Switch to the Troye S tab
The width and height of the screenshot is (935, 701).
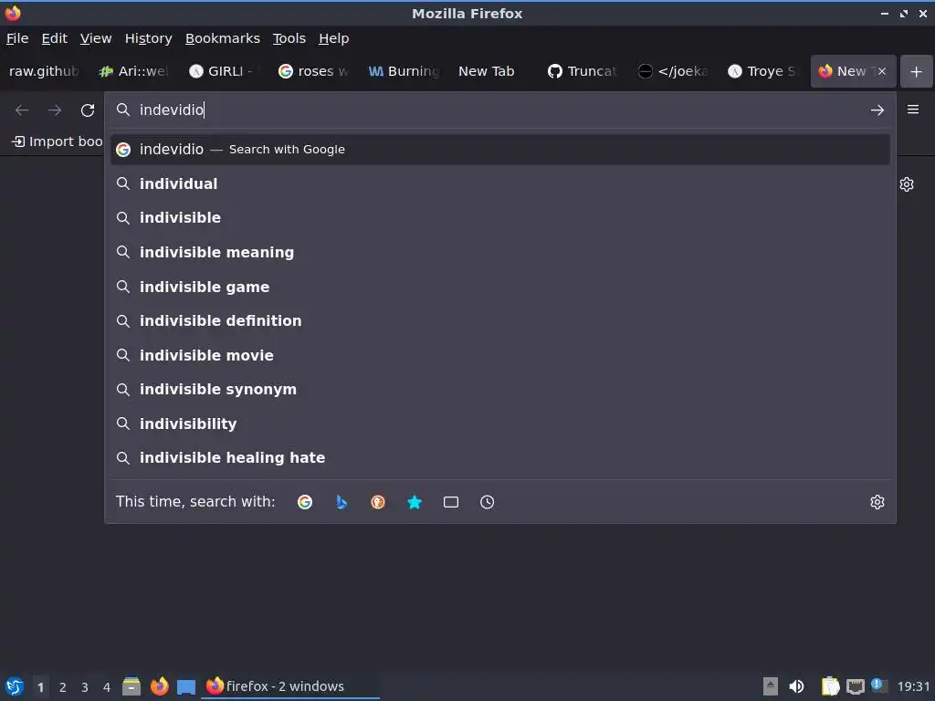pyautogui.click(x=762, y=71)
